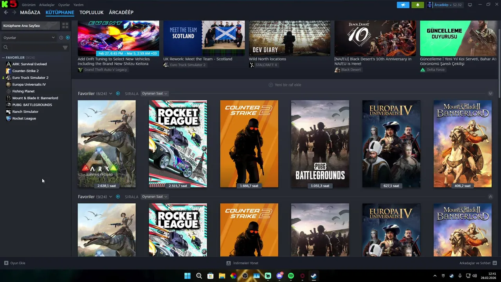Switch to the TOPLULUK tab
Image resolution: width=501 pixels, height=282 pixels.
(x=92, y=13)
